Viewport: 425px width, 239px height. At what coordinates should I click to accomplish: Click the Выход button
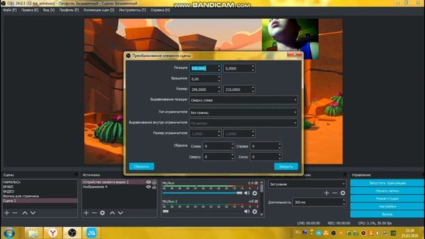point(387,214)
